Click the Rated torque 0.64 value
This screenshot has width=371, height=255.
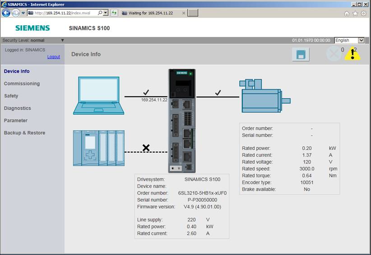(x=307, y=175)
